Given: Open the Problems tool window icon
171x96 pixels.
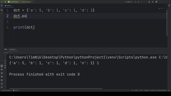Looking at the screenshot, I should coord(2,84).
